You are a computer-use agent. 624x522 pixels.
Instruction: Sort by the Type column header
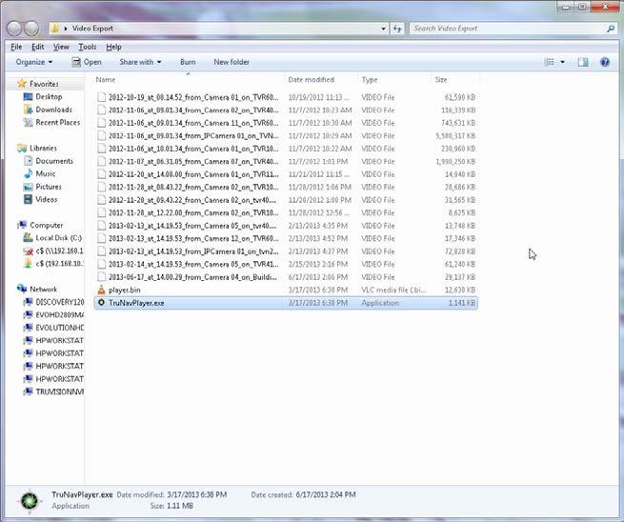[x=370, y=80]
